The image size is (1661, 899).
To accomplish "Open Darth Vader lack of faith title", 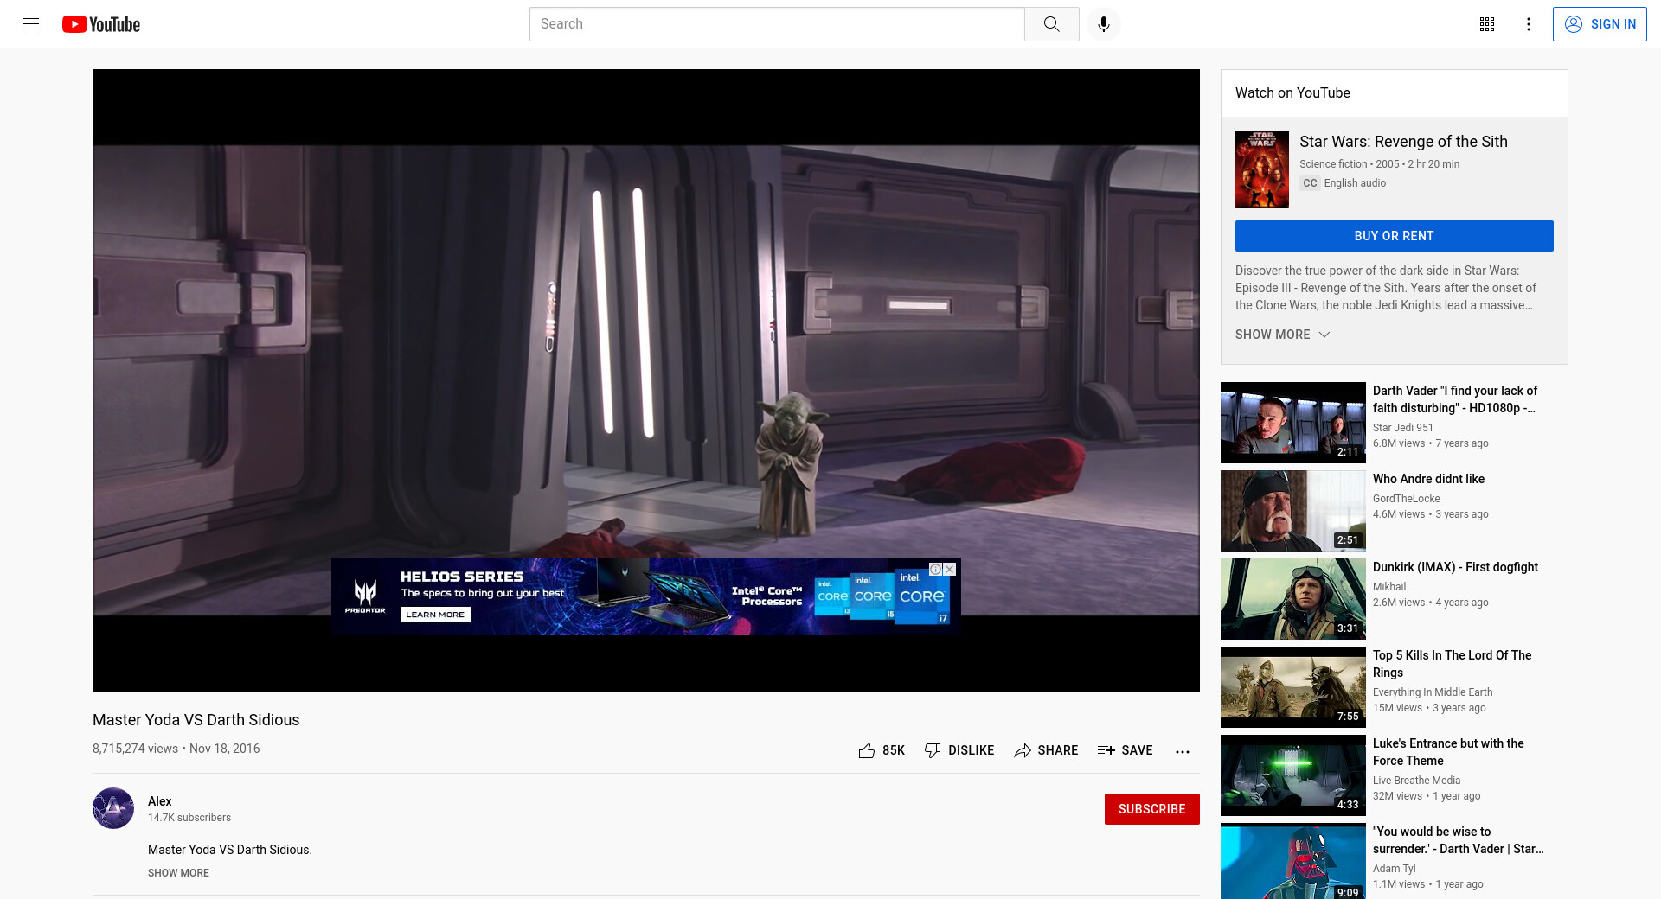I will pyautogui.click(x=1455, y=399).
